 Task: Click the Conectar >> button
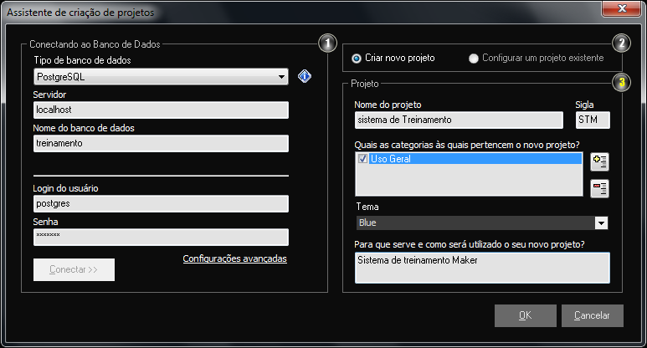74,270
